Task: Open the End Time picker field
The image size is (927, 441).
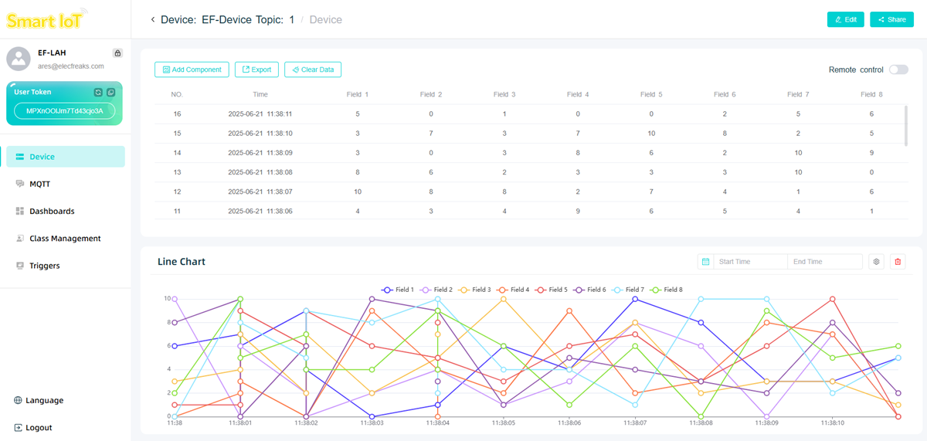Action: click(823, 262)
